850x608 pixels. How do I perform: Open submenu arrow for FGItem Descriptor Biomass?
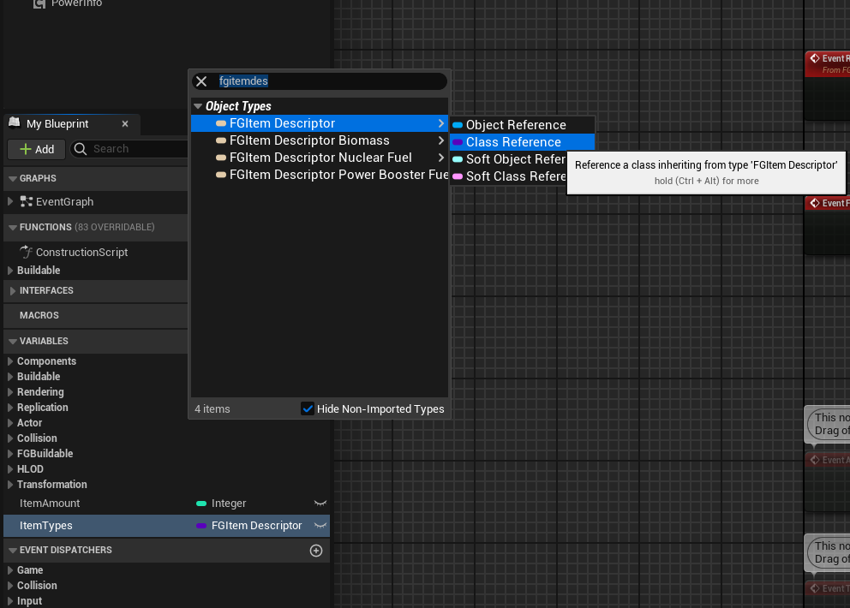(x=441, y=140)
